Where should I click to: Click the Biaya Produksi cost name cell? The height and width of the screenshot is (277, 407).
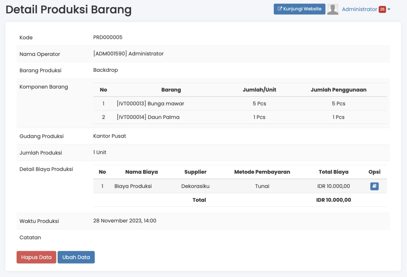click(133, 186)
